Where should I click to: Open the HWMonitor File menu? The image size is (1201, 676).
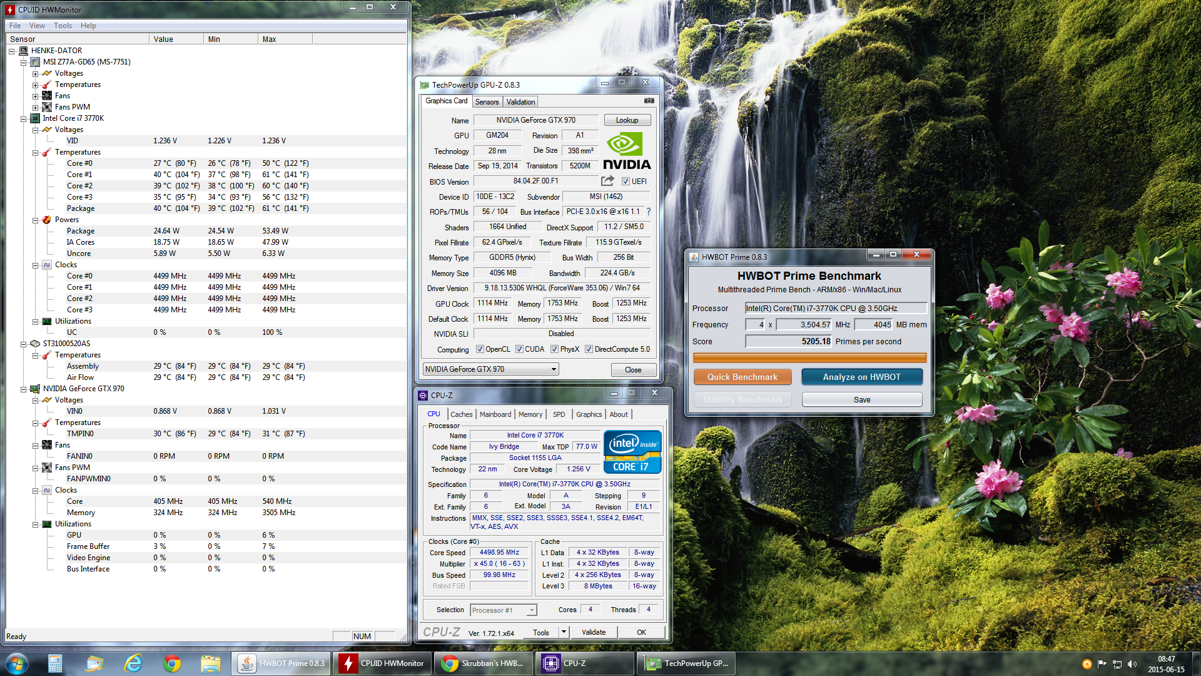[15, 26]
